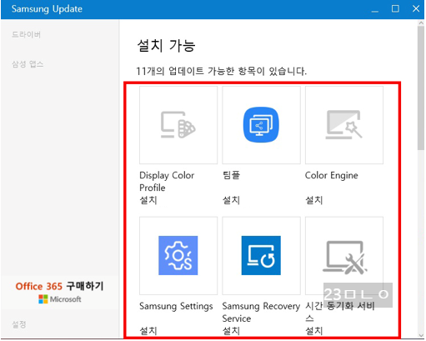Click the Office 365 구매하기 banner
Image resolution: width=426 pixels, height=341 pixels.
coord(60,293)
